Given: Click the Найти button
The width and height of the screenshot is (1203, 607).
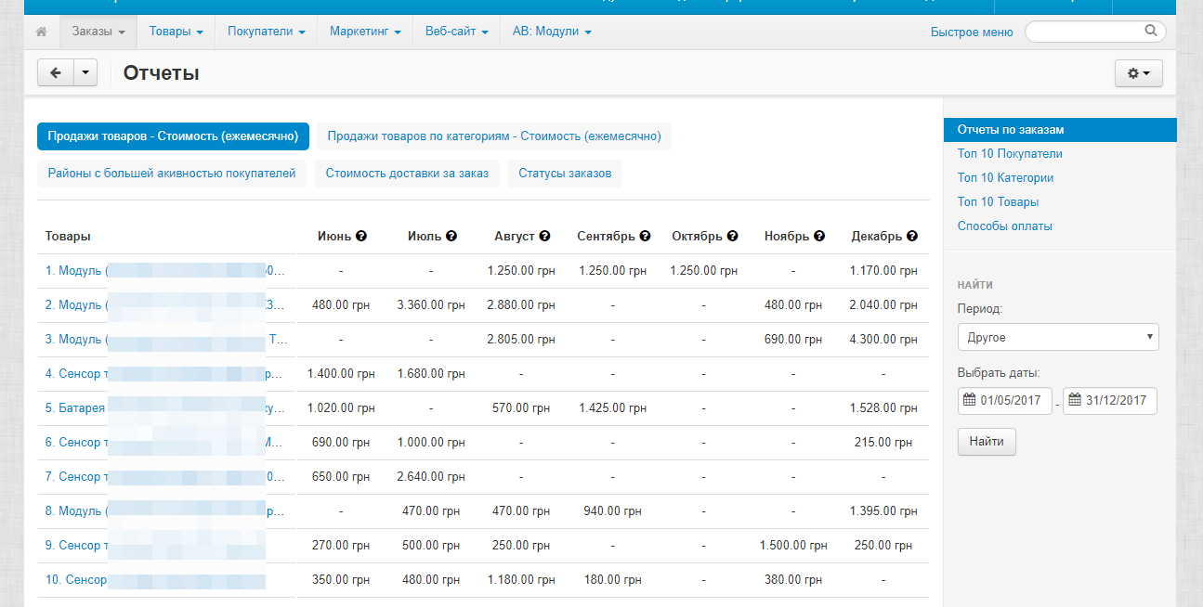Looking at the screenshot, I should (x=987, y=442).
